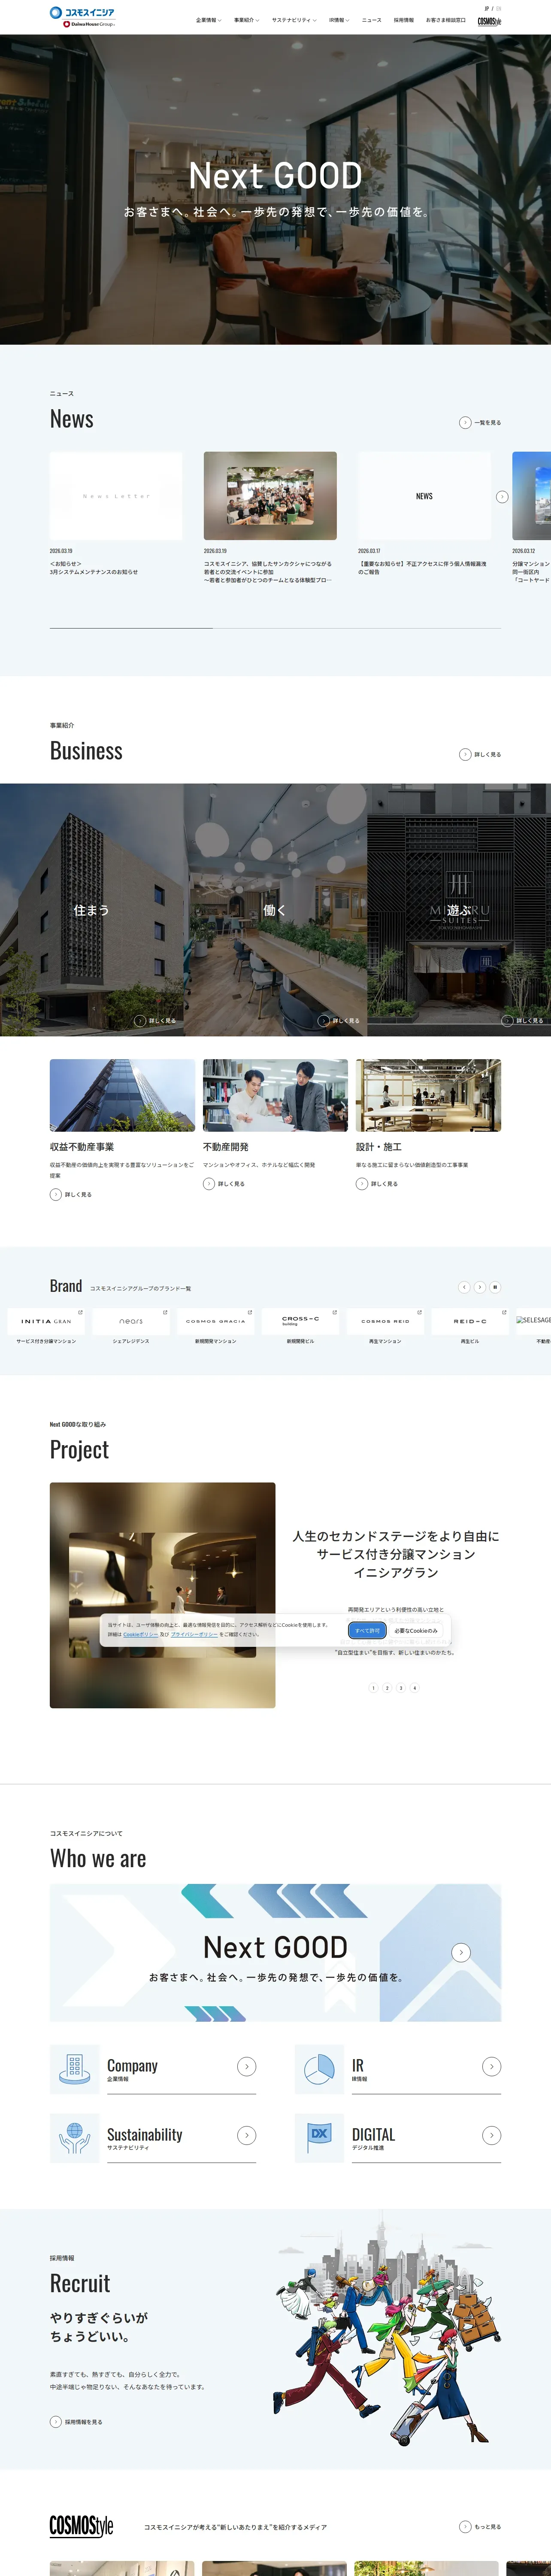551x2576 pixels.
Task: Expand the 企業情報 menu
Action: click(208, 20)
